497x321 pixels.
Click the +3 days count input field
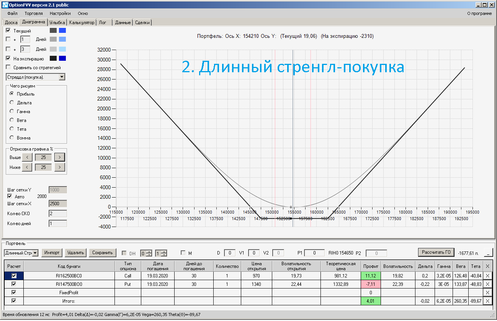tap(25, 49)
